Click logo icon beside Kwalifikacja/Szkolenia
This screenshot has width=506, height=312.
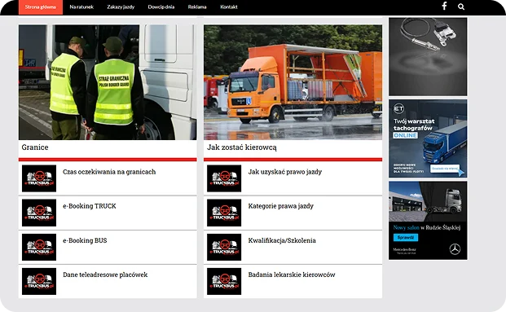point(224,247)
